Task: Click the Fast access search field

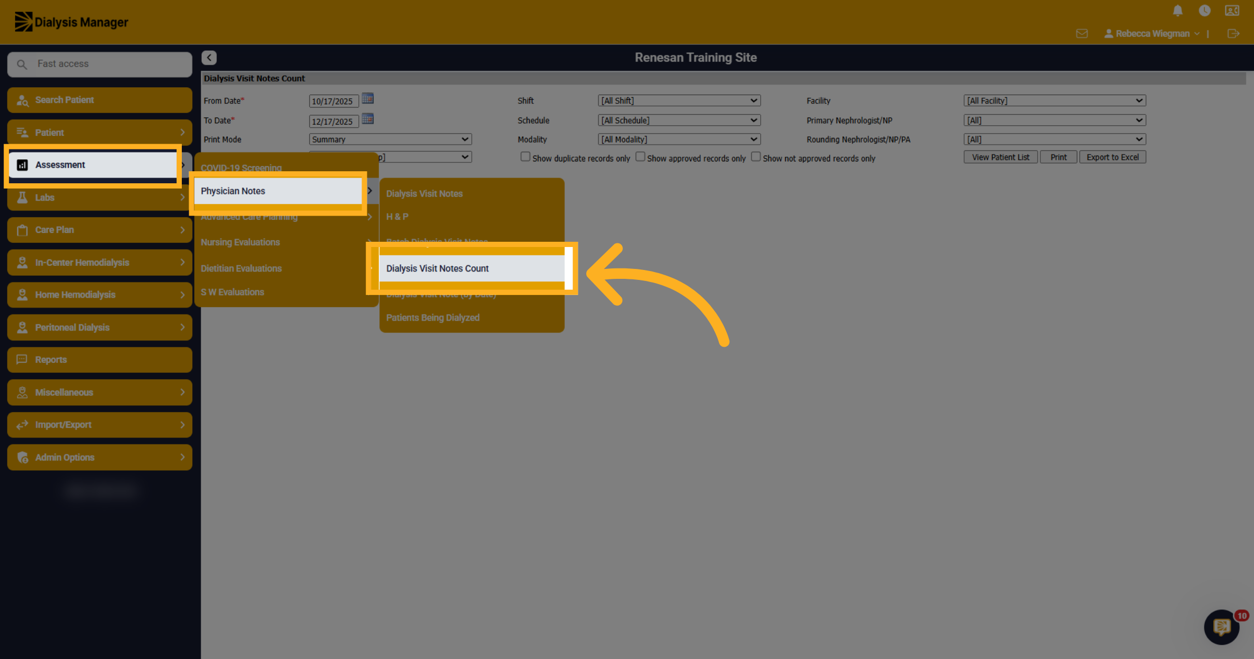Action: click(100, 64)
